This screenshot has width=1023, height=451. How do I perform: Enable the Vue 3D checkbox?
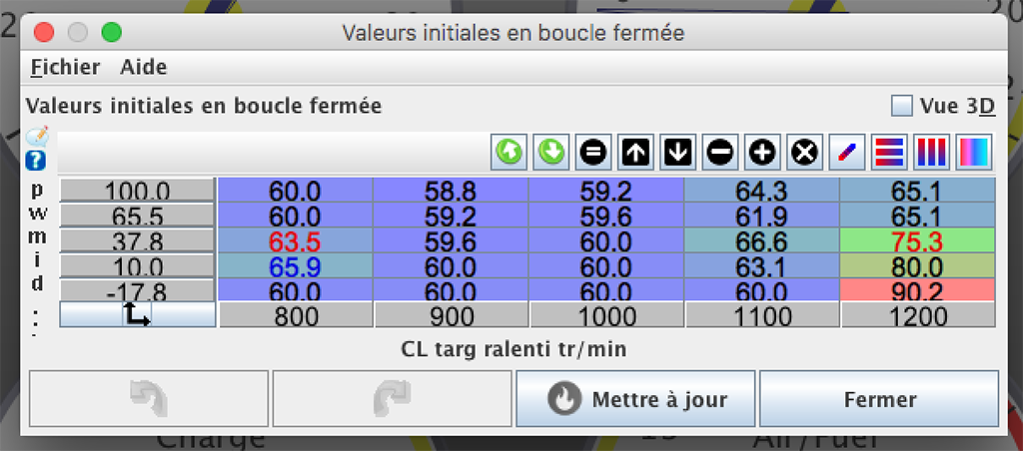902,106
